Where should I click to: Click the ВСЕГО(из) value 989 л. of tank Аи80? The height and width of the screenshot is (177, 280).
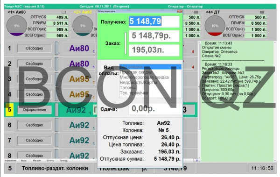coord(57,29)
